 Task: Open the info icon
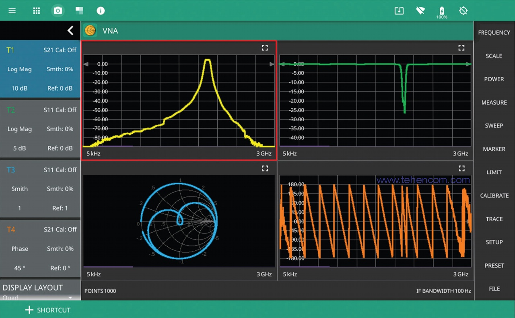tap(101, 10)
